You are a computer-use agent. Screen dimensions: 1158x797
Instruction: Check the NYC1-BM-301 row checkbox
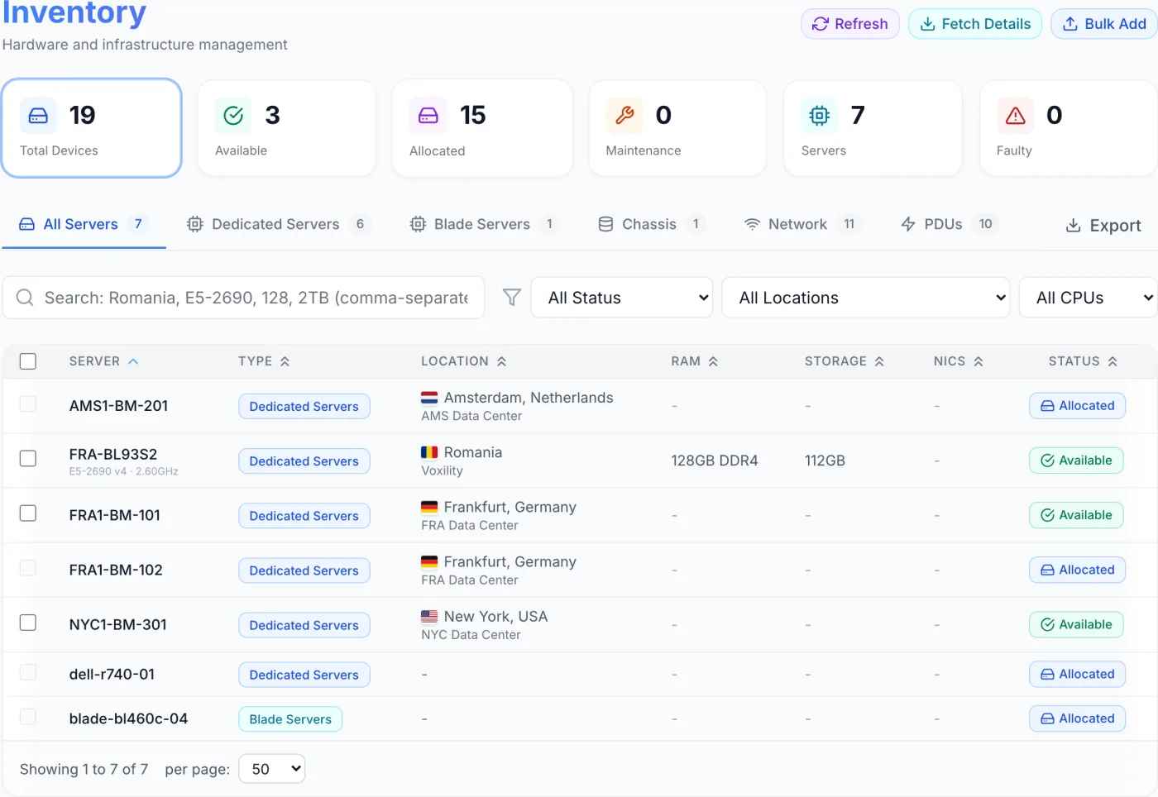[x=28, y=623]
